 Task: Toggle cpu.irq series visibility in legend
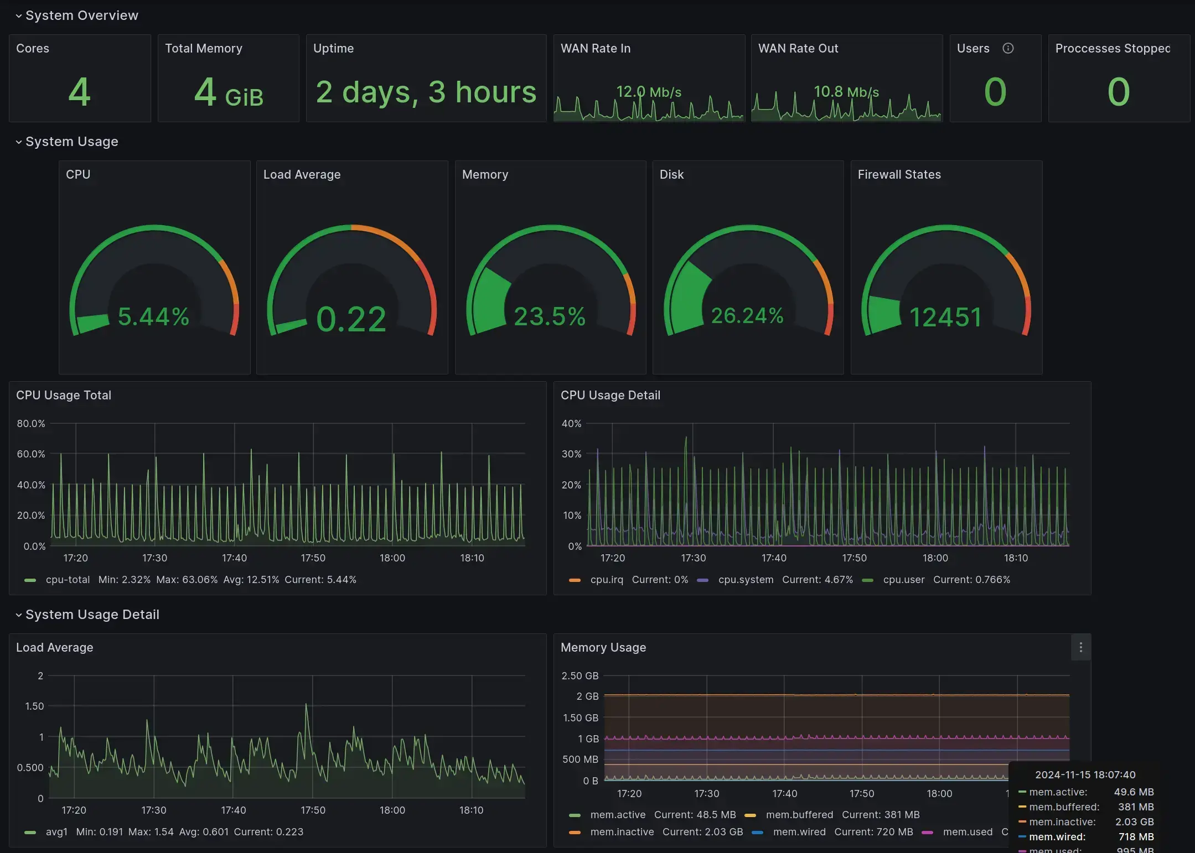(x=607, y=580)
